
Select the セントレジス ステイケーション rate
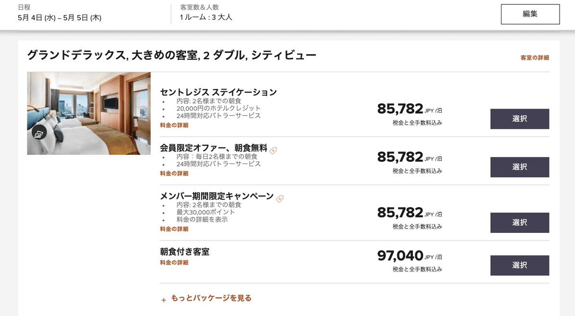point(519,119)
